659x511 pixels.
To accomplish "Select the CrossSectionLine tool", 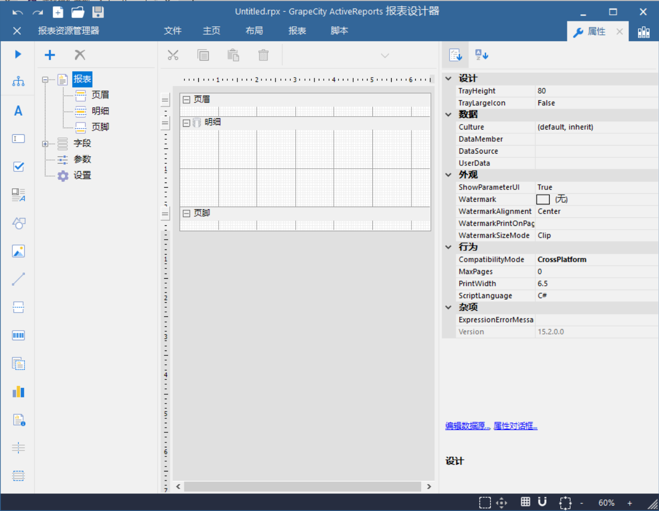I will pyautogui.click(x=19, y=448).
